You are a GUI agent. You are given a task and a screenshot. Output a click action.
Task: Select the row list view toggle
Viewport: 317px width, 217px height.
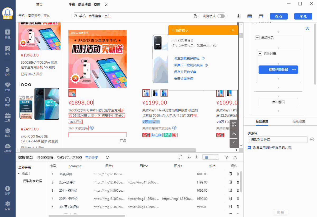click(207, 157)
